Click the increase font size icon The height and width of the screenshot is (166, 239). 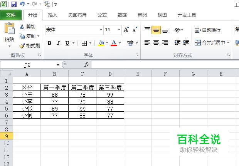tap(126, 30)
